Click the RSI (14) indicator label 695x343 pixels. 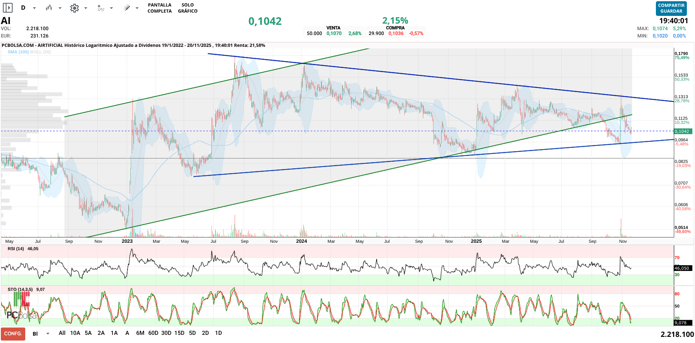click(x=16, y=249)
